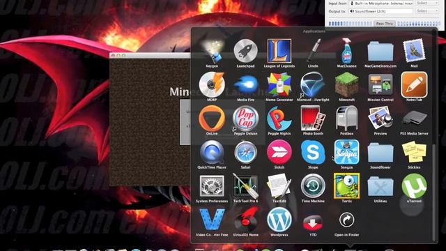Launch NotesTab pencil icon
Viewport: 446px width, 251px height.
(414, 85)
